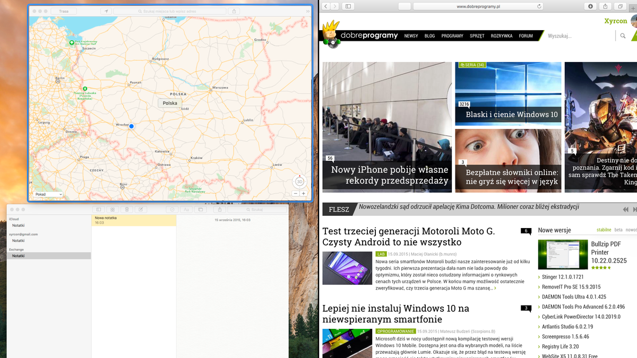Click the Safari address bar
This screenshot has width=637, height=358.
tap(479, 6)
